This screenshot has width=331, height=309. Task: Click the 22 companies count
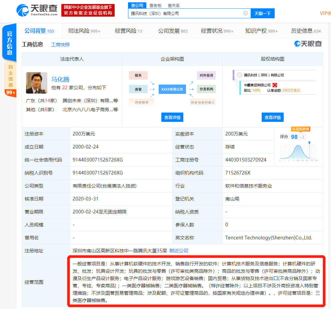(65, 88)
